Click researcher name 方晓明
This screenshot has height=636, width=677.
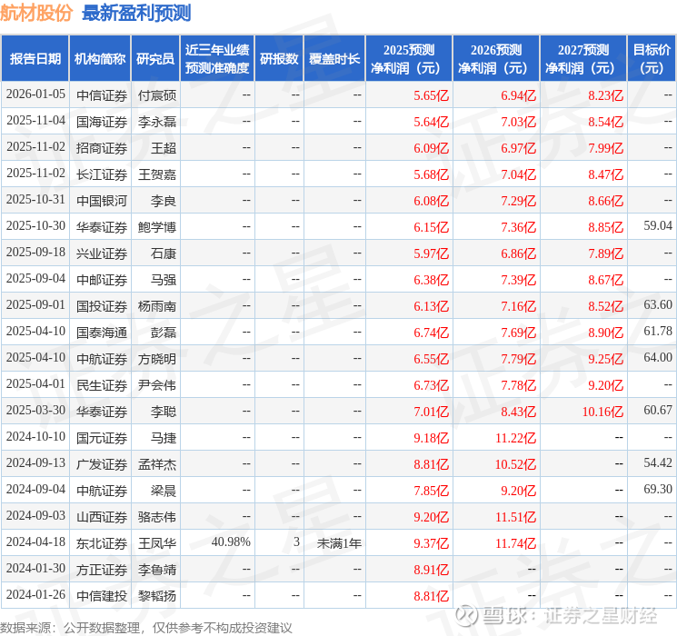tap(156, 359)
